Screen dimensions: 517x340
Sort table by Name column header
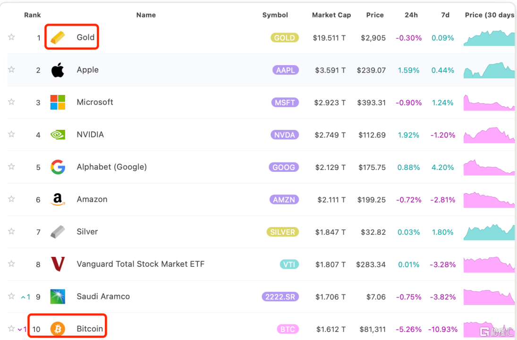tap(146, 15)
